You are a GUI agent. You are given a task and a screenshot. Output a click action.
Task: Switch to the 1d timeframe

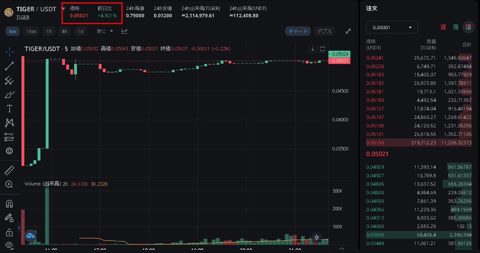click(x=80, y=31)
